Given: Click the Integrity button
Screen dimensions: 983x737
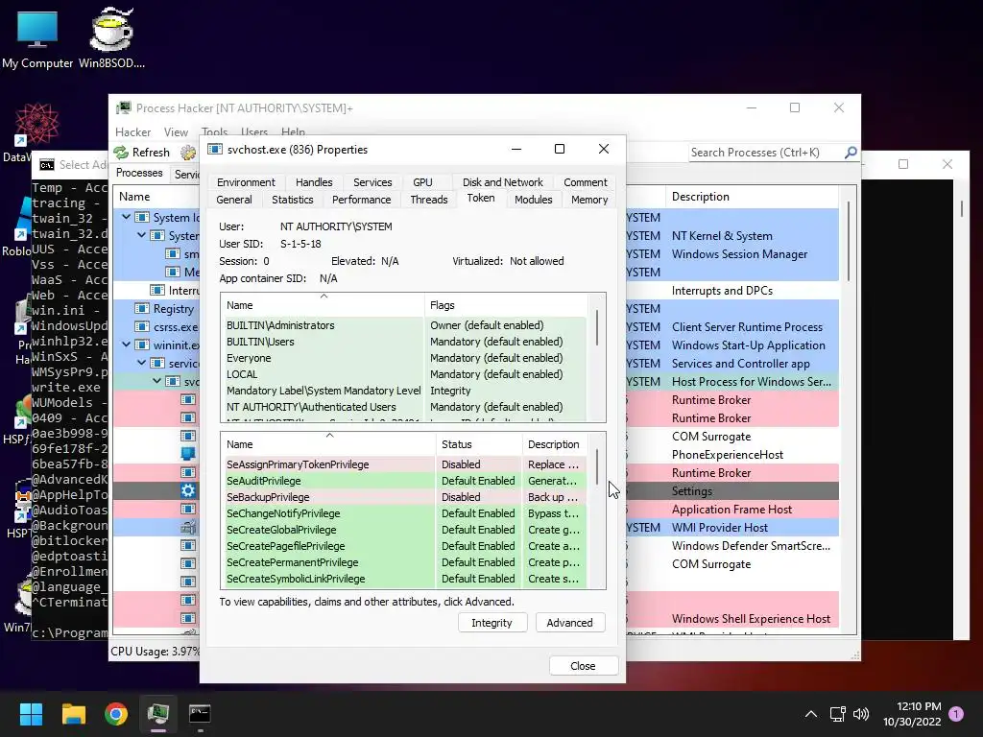Looking at the screenshot, I should [492, 623].
